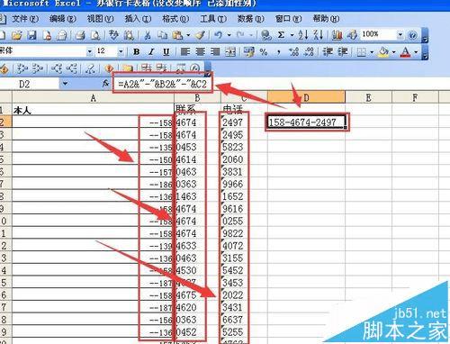Click the formula bar showing =A2&"-"&B2&"-"&C2
The width and height of the screenshot is (450, 344).
(163, 84)
